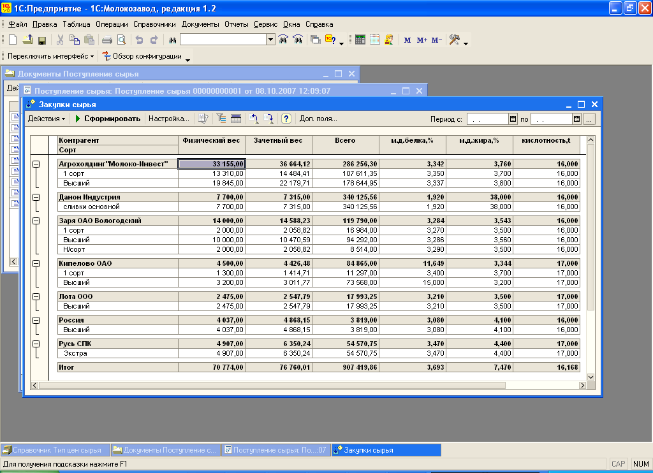Switch to Справочник Тип цен сырья window tab
Image resolution: width=653 pixels, height=473 pixels.
coord(56,450)
